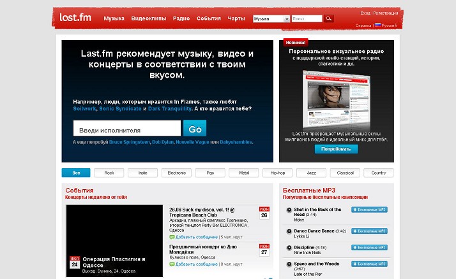Image resolution: width=456 pixels, height=279 pixels.
Task: Click the Попробовать button
Action: [336, 149]
